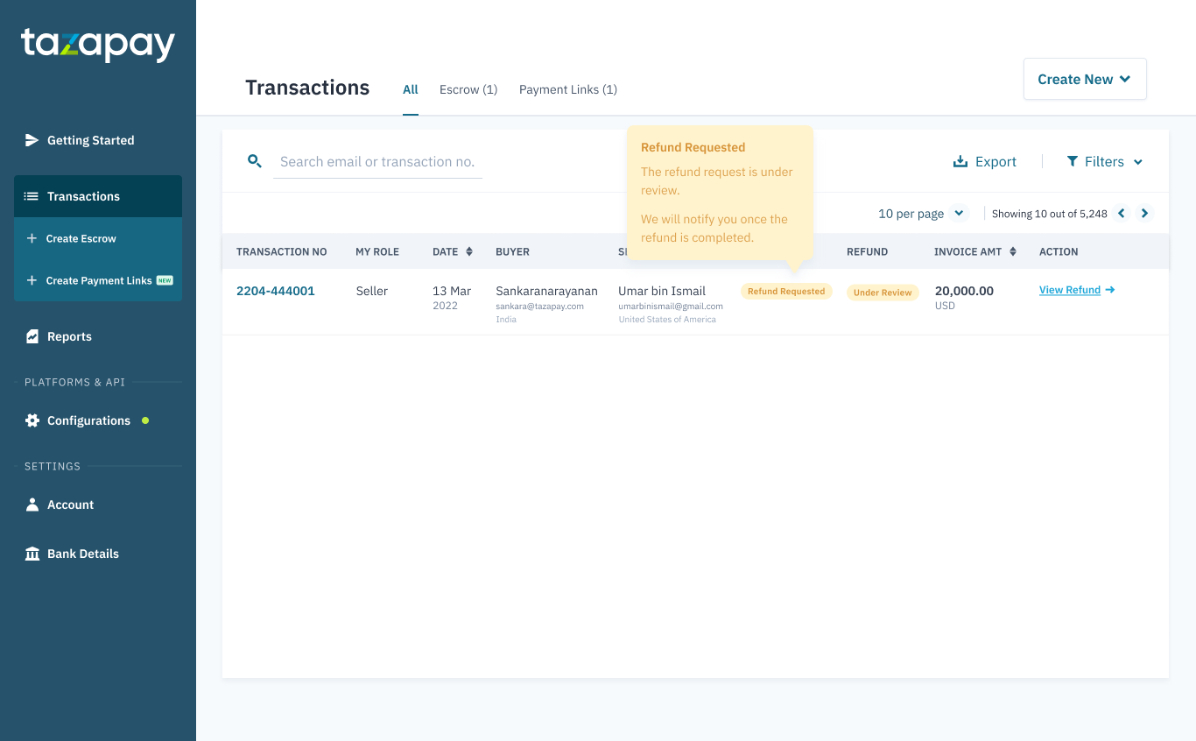The height and width of the screenshot is (741, 1196).
Task: Click the Bank Details building icon
Action: 32,554
